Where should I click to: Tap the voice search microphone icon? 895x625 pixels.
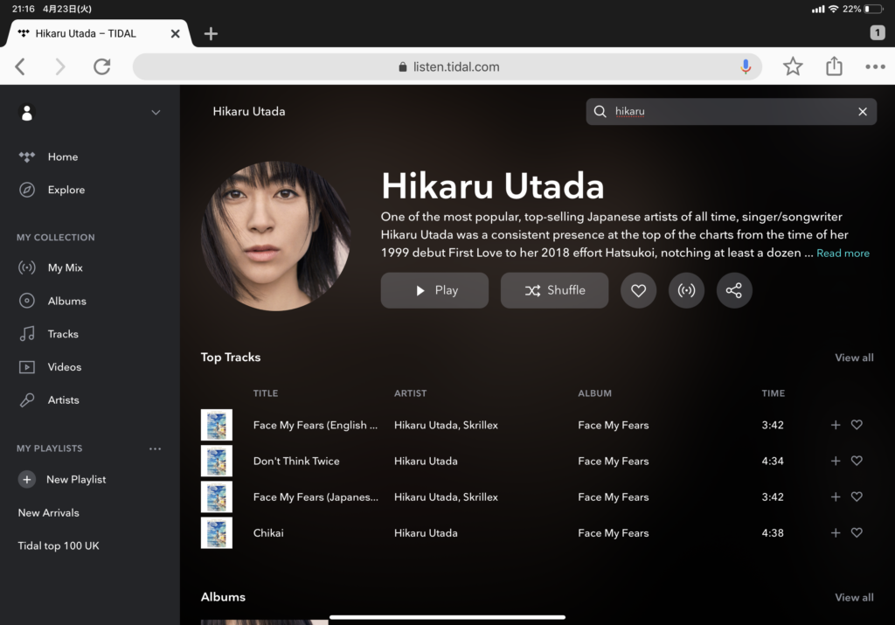[746, 66]
